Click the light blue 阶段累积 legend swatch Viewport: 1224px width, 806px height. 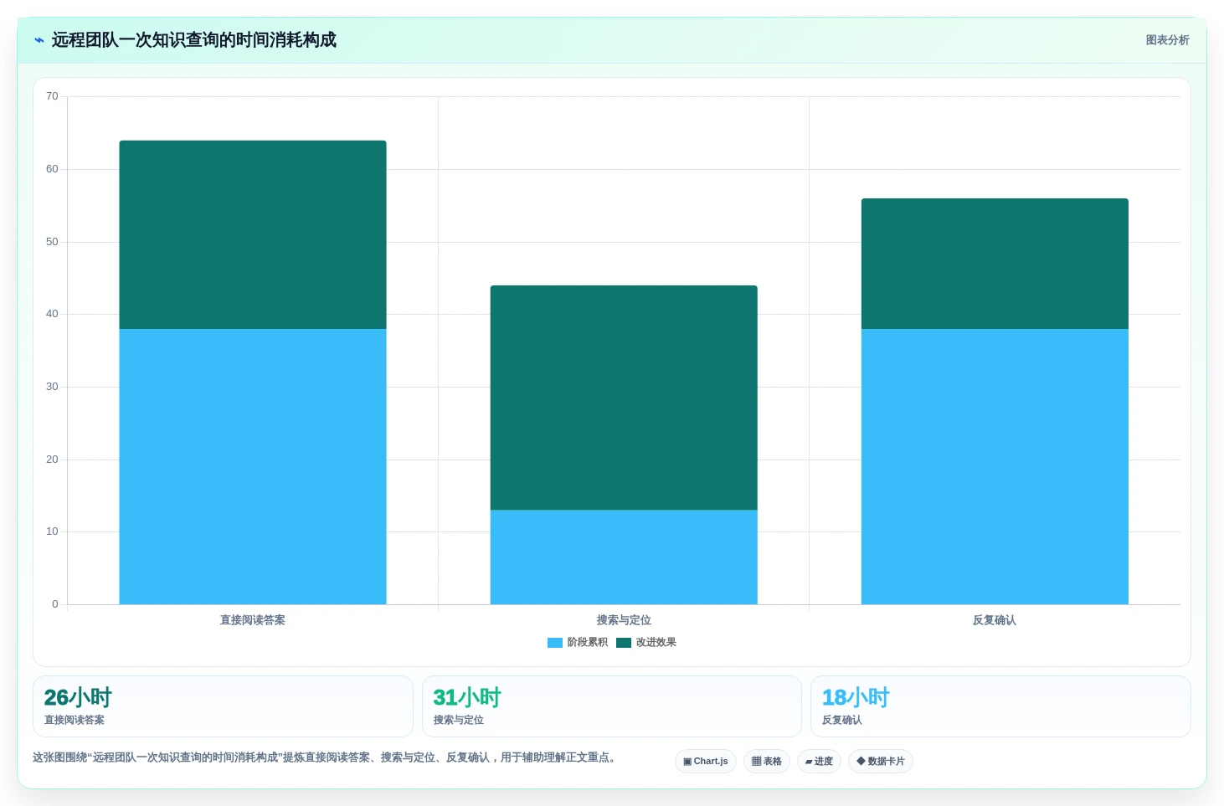pyautogui.click(x=555, y=643)
